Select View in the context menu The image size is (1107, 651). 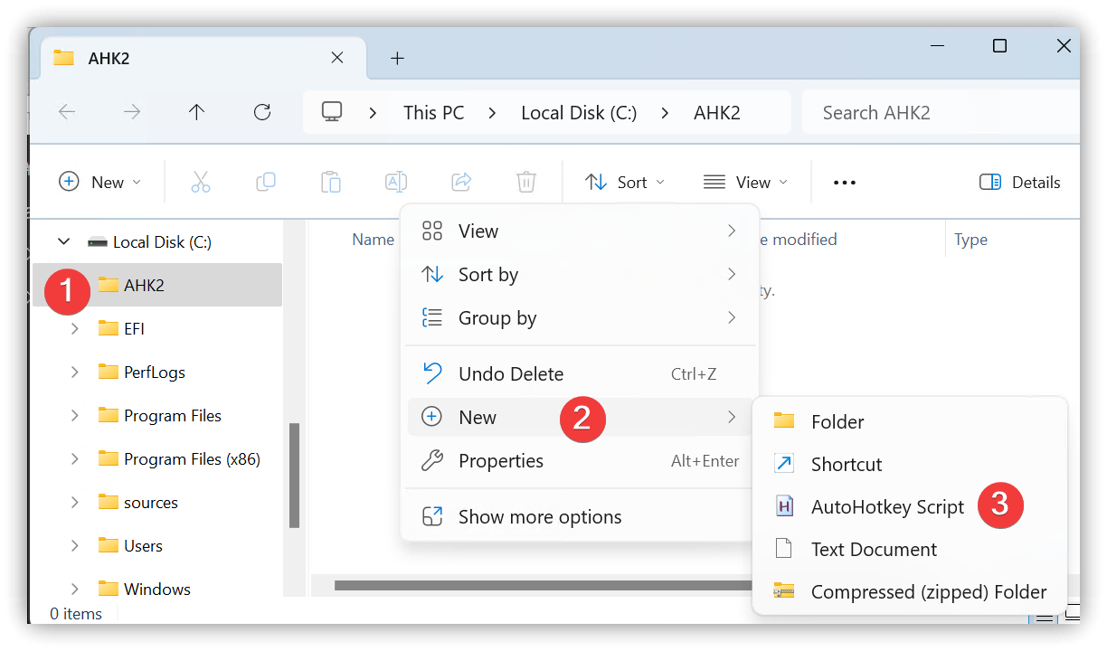click(579, 231)
